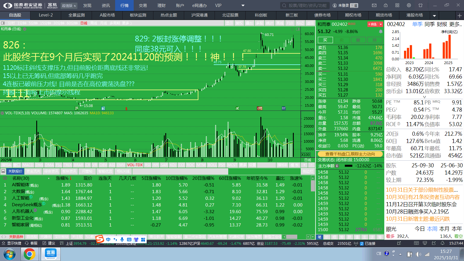Click the 查看千档盘口 banner button
This screenshot has width=464, height=261.
click(x=350, y=154)
